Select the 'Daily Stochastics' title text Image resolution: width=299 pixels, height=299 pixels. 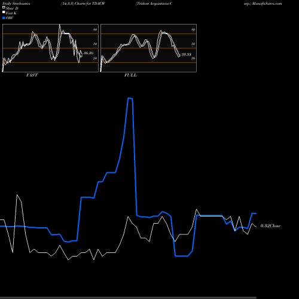(x=16, y=4)
